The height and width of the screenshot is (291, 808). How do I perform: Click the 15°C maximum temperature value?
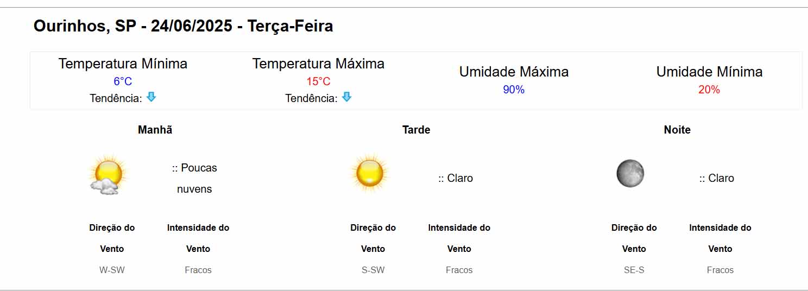click(318, 81)
